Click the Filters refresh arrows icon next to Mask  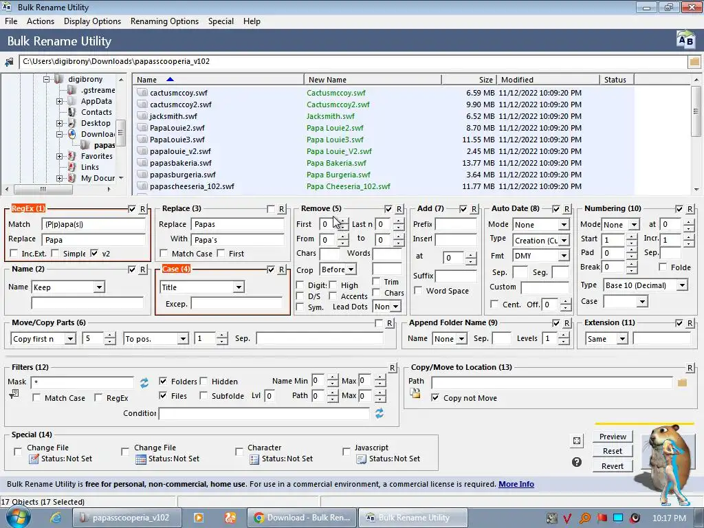click(144, 383)
